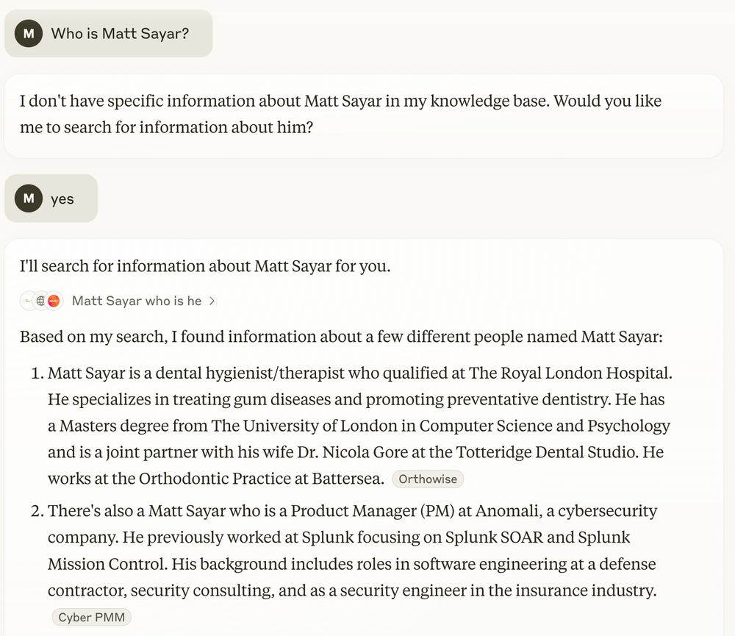Click the 'I'll search for information' response line
735x636 pixels.
click(205, 266)
